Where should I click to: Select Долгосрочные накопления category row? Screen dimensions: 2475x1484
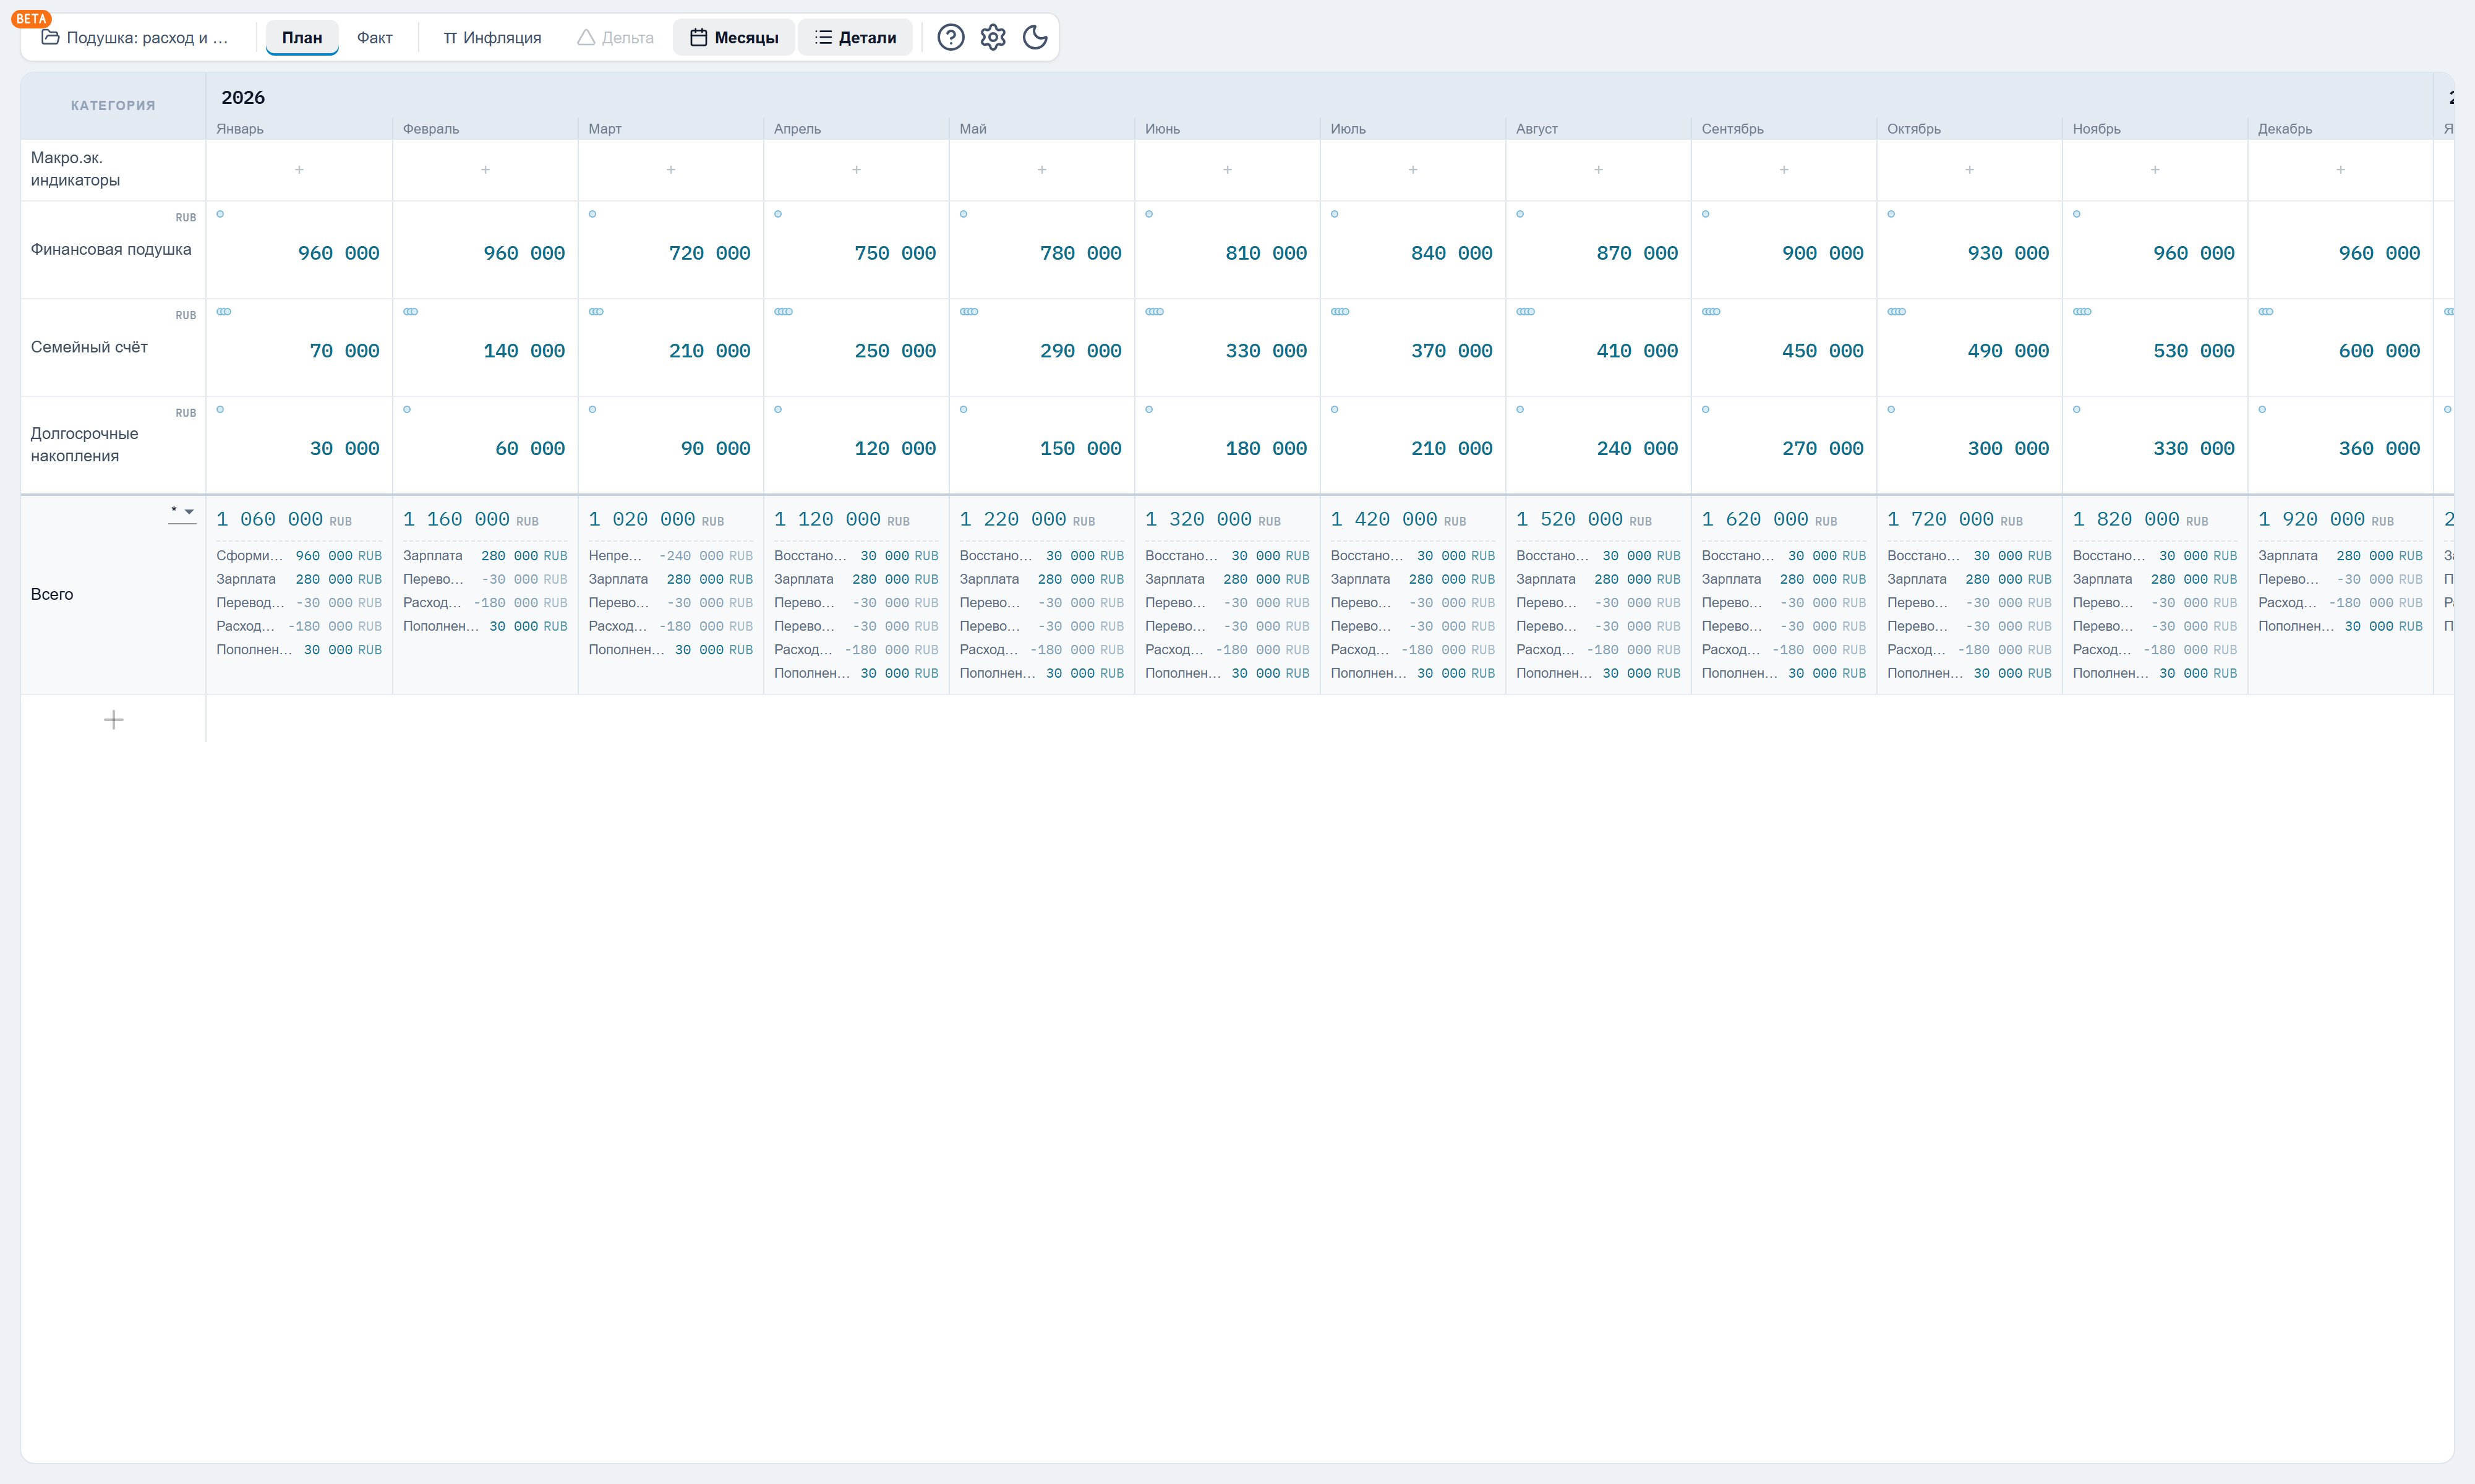coord(113,445)
